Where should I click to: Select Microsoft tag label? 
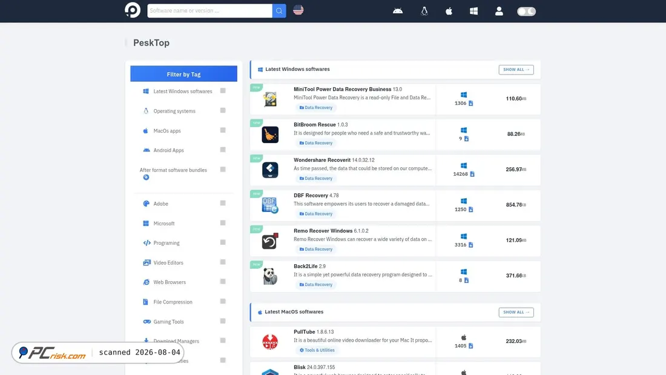point(164,223)
